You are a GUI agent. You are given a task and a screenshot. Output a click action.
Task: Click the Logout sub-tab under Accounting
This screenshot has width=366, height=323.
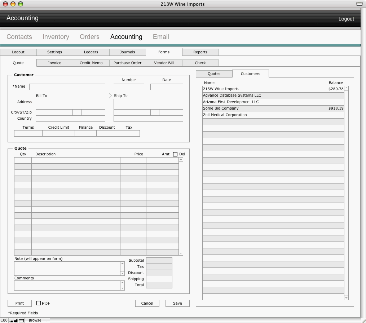click(x=18, y=52)
